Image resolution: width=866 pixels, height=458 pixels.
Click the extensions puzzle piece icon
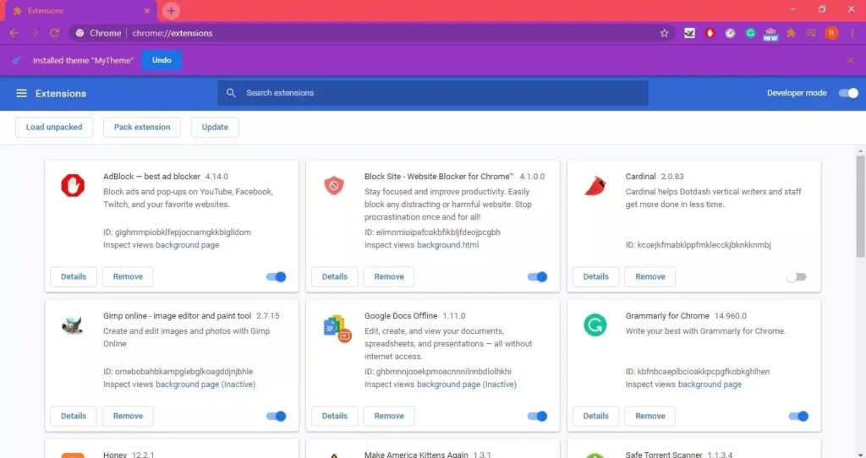tap(791, 33)
